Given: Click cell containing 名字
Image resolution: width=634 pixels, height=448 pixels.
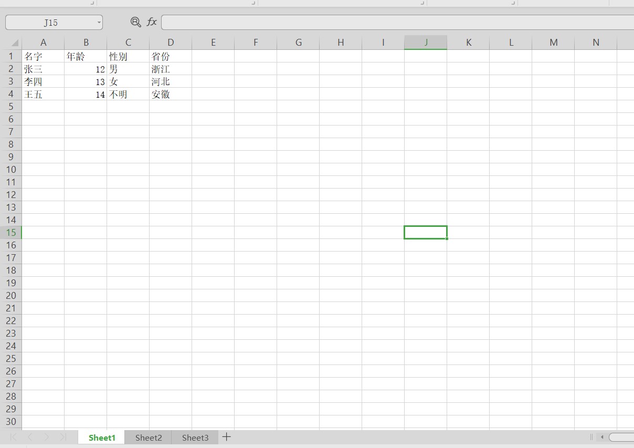Looking at the screenshot, I should click(43, 56).
